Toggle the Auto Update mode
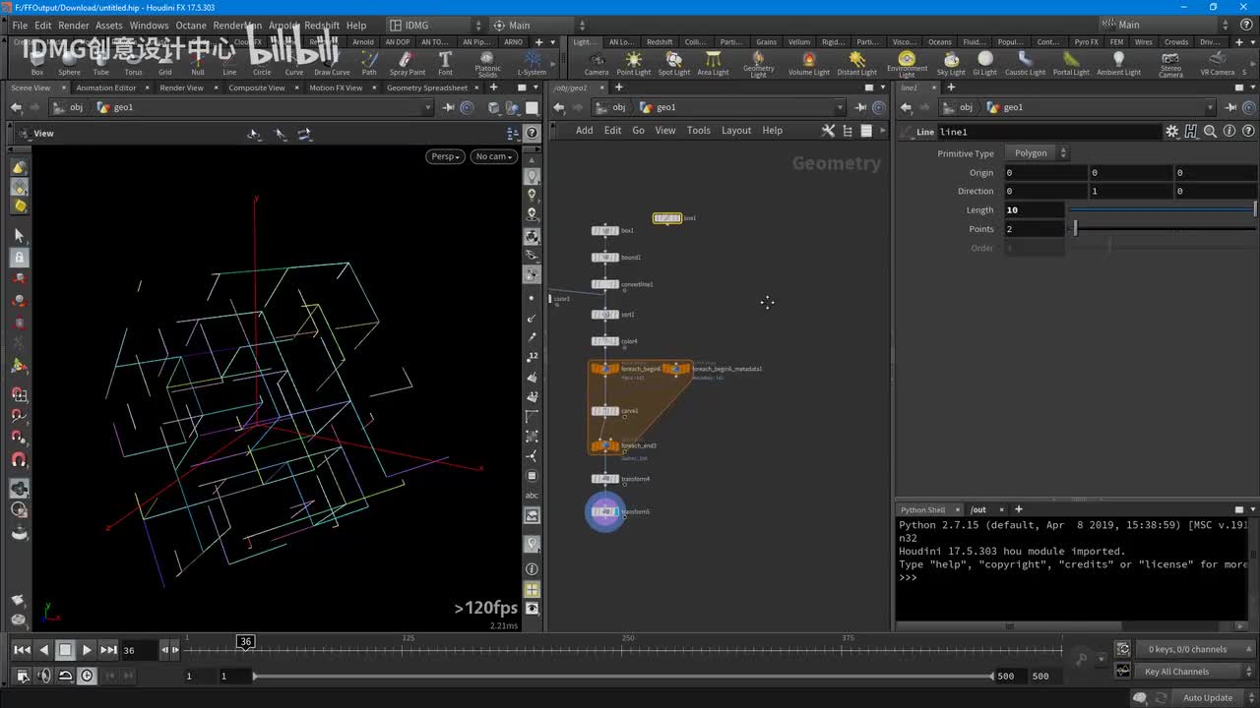 (1207, 698)
